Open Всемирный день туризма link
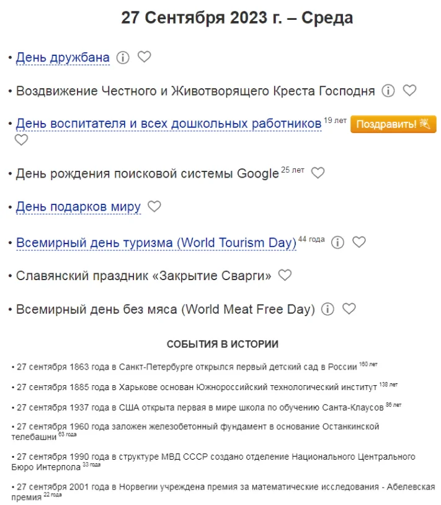 coord(156,243)
